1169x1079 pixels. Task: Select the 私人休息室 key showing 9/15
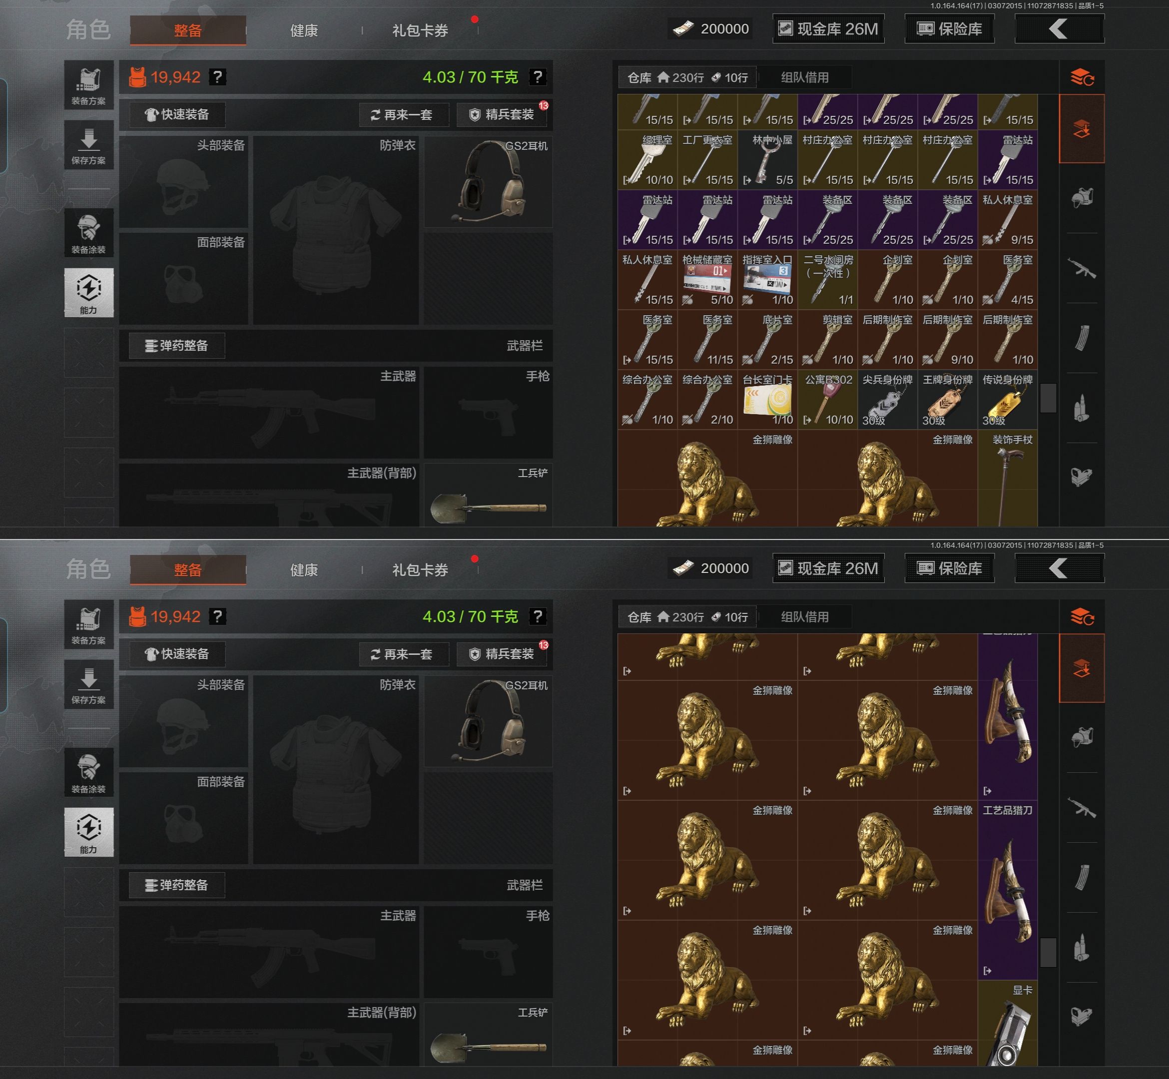click(1008, 219)
